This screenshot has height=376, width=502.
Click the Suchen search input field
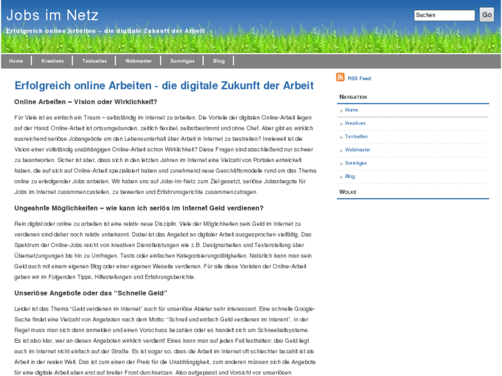(445, 15)
